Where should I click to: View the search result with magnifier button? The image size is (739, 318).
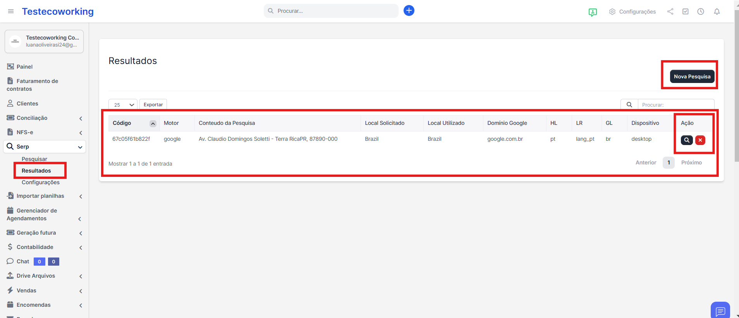[x=687, y=140]
